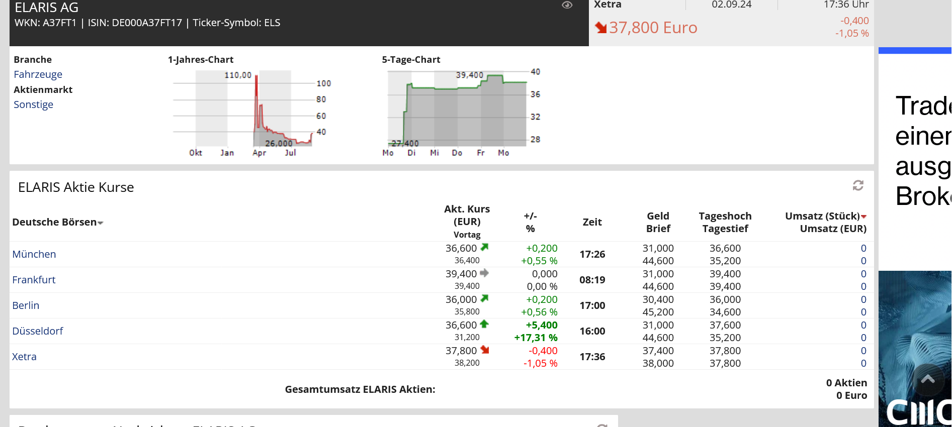Viewport: 952px width, 427px height.
Task: Open the Sonstige stock market link
Action: 33,104
